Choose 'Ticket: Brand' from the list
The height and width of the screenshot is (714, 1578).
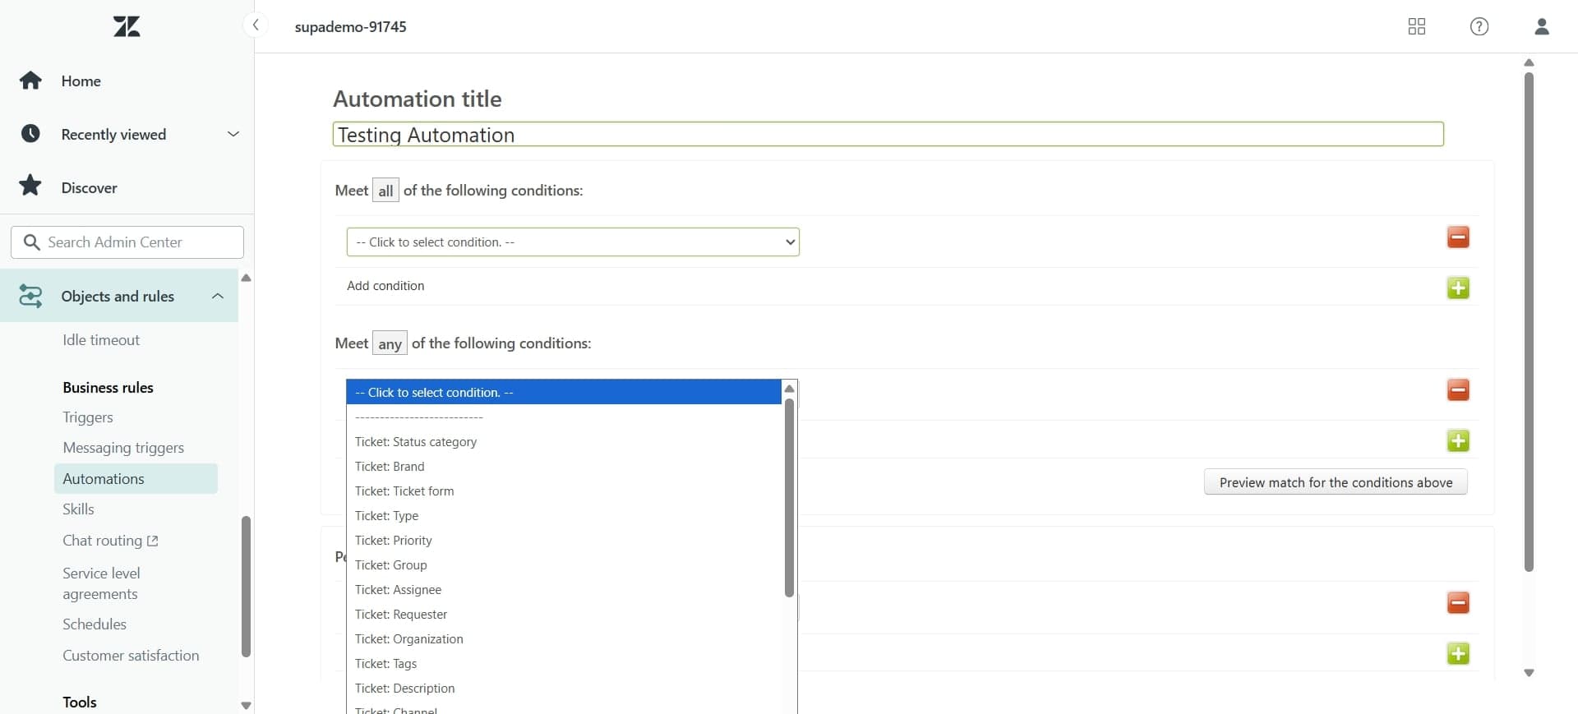click(390, 467)
